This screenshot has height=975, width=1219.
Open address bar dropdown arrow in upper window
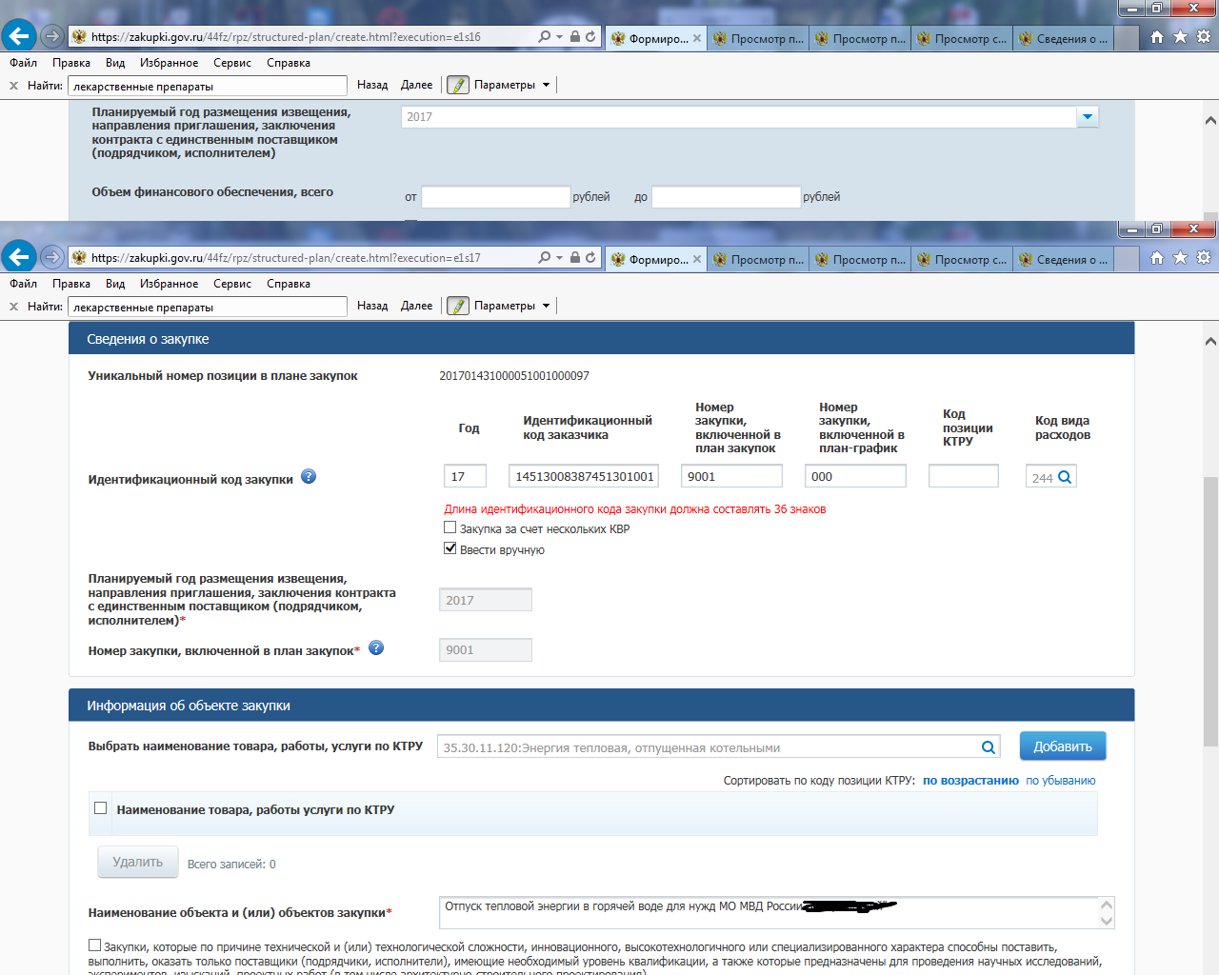point(560,36)
